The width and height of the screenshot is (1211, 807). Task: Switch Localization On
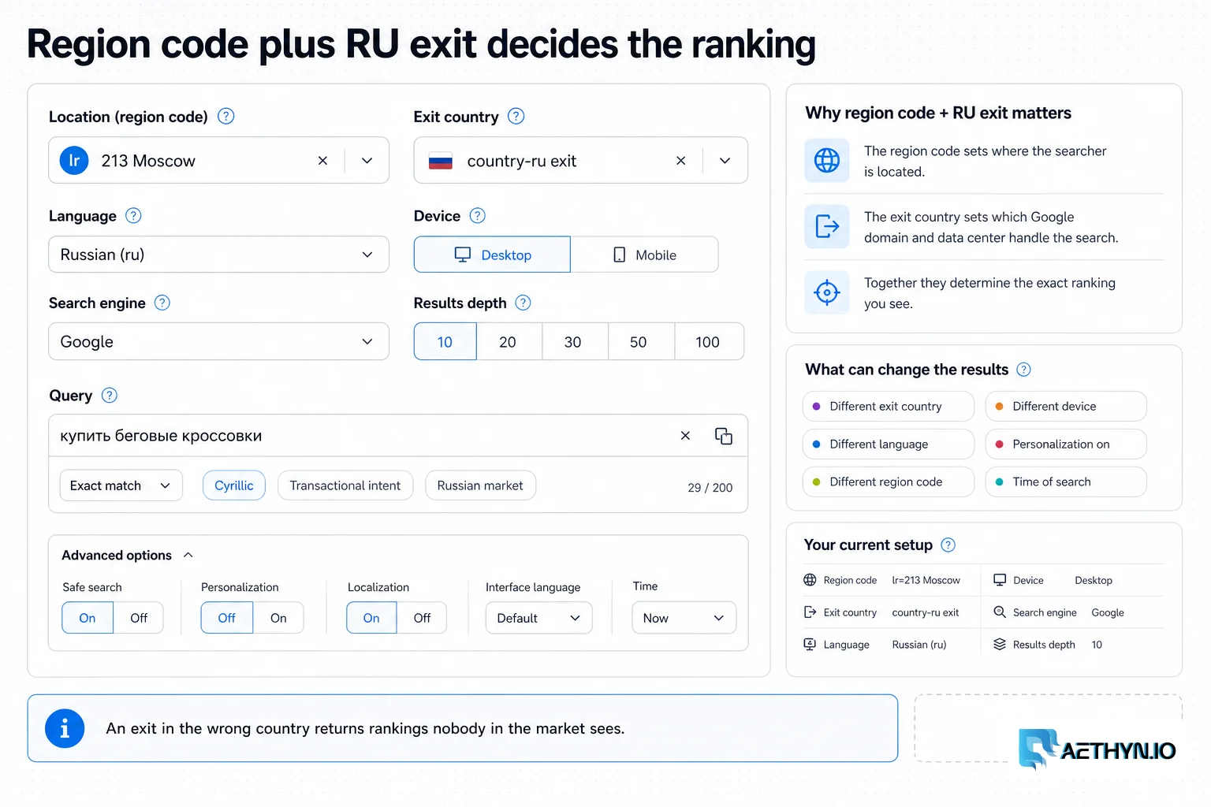371,618
